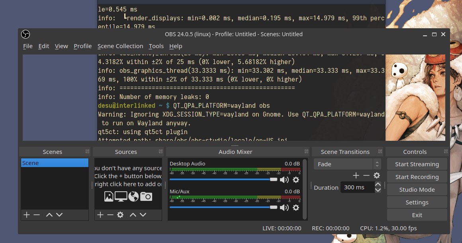Click the OBS logo in title bar
The image size is (462, 243).
[25, 35]
